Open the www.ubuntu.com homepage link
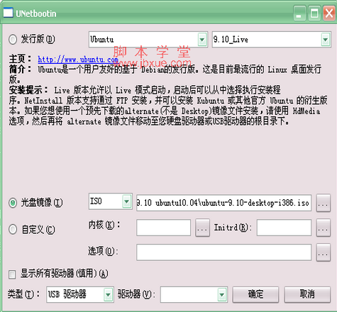337x312 pixels. 78,59
